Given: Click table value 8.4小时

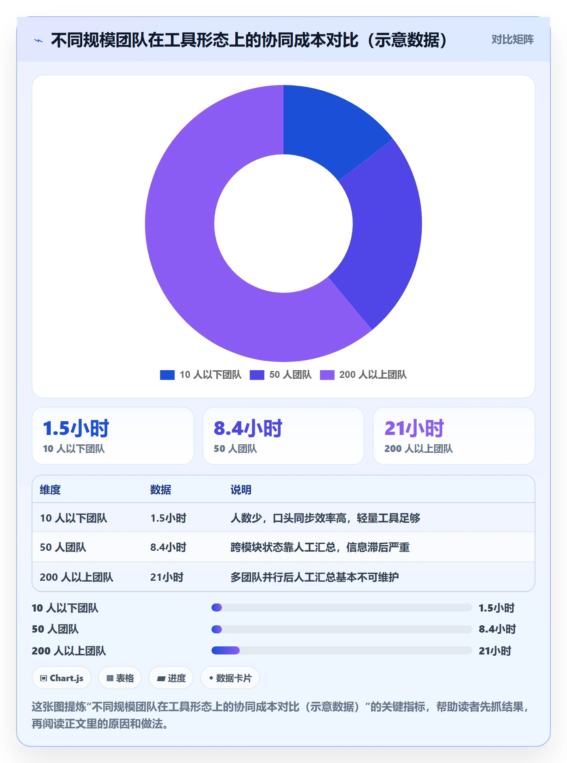Looking at the screenshot, I should click(x=168, y=547).
